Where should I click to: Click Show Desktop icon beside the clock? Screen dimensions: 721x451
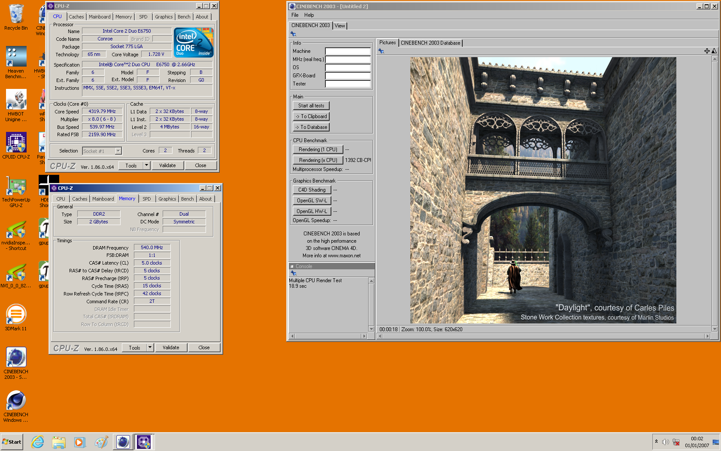(716, 442)
